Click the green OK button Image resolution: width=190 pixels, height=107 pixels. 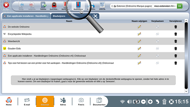coord(179,6)
